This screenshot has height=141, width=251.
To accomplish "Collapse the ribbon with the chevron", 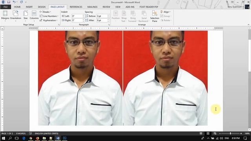I will coord(248,25).
